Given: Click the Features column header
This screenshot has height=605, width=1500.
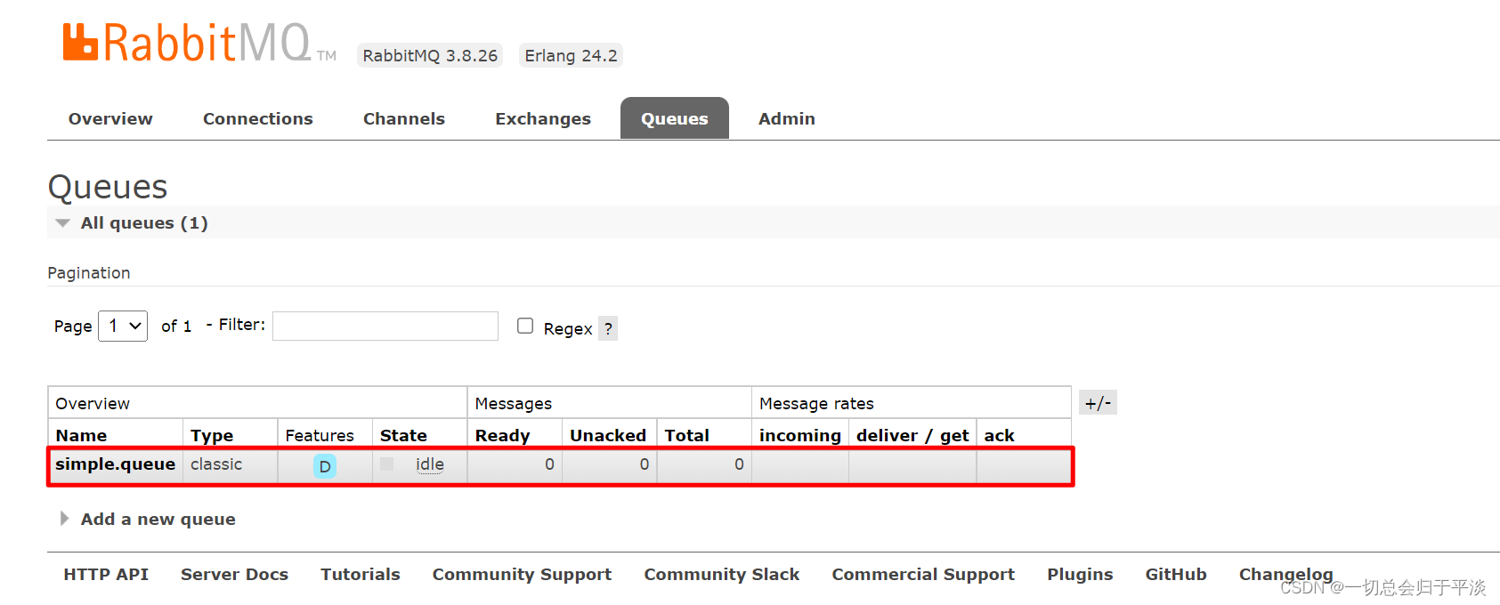Looking at the screenshot, I should (x=320, y=435).
